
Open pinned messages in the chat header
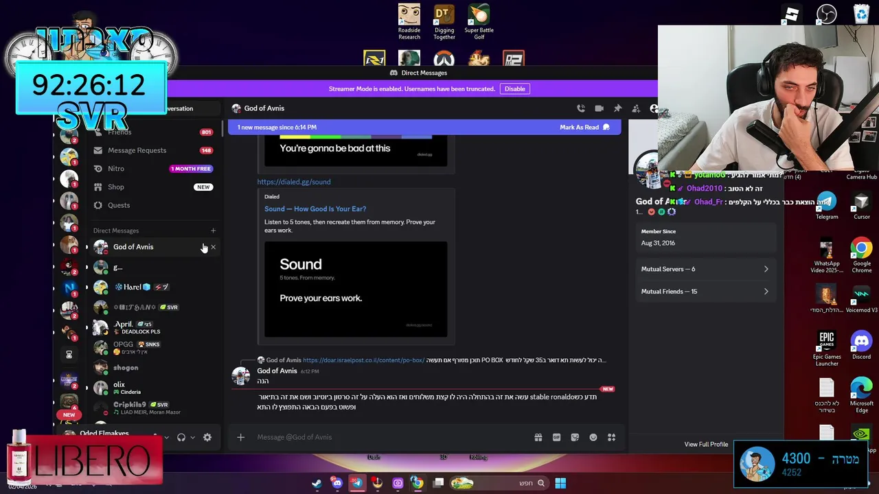point(617,108)
